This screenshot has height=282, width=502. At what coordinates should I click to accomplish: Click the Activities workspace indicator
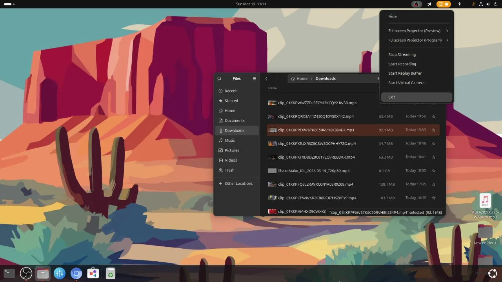click(x=9, y=4)
